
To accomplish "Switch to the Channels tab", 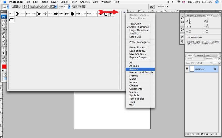I will pyautogui.click(x=199, y=55).
